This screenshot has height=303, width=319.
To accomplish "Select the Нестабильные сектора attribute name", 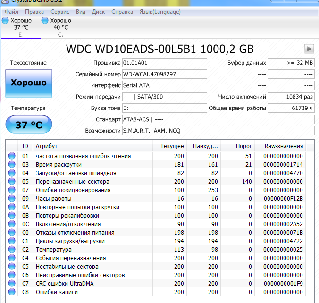I will click(67, 266).
